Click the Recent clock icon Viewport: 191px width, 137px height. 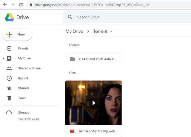point(9,78)
